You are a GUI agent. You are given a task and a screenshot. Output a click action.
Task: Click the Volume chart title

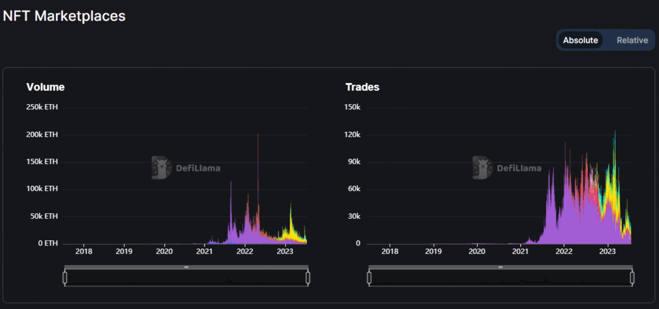click(x=46, y=87)
